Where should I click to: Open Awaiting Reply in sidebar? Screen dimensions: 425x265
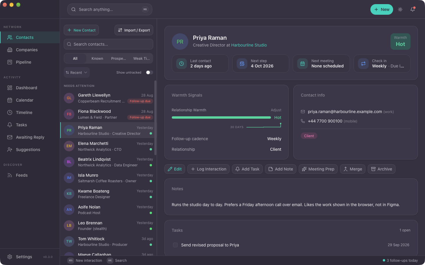click(x=30, y=137)
